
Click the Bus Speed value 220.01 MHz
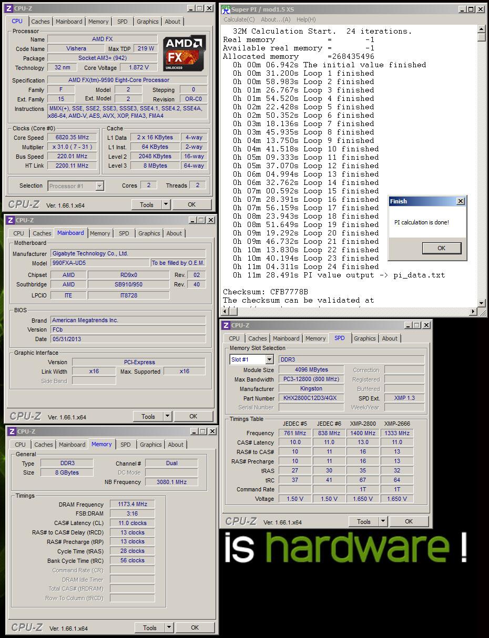pyautogui.click(x=72, y=156)
